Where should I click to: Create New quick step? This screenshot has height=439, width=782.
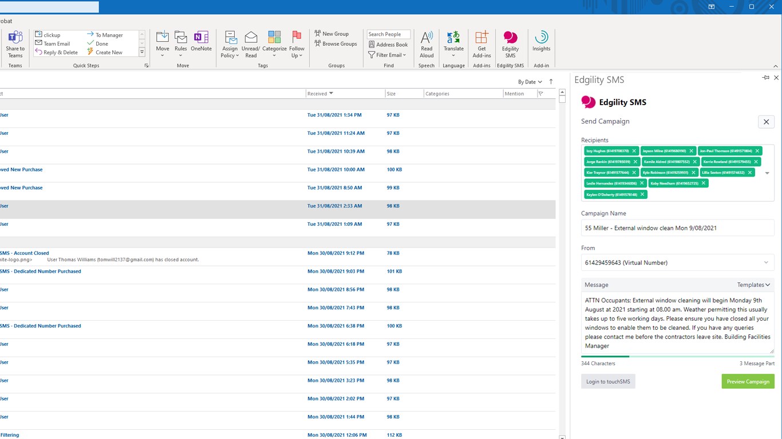(x=104, y=52)
